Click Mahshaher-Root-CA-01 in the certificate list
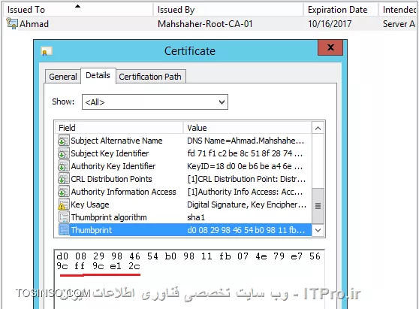 tap(205, 24)
